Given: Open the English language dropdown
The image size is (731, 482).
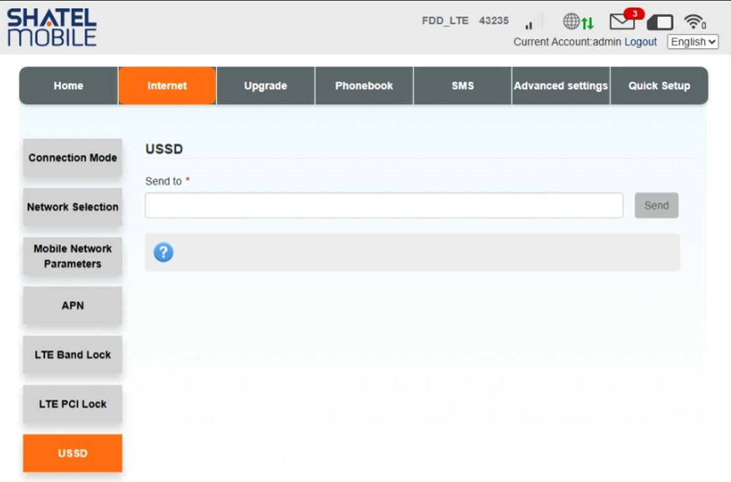Looking at the screenshot, I should [x=693, y=42].
